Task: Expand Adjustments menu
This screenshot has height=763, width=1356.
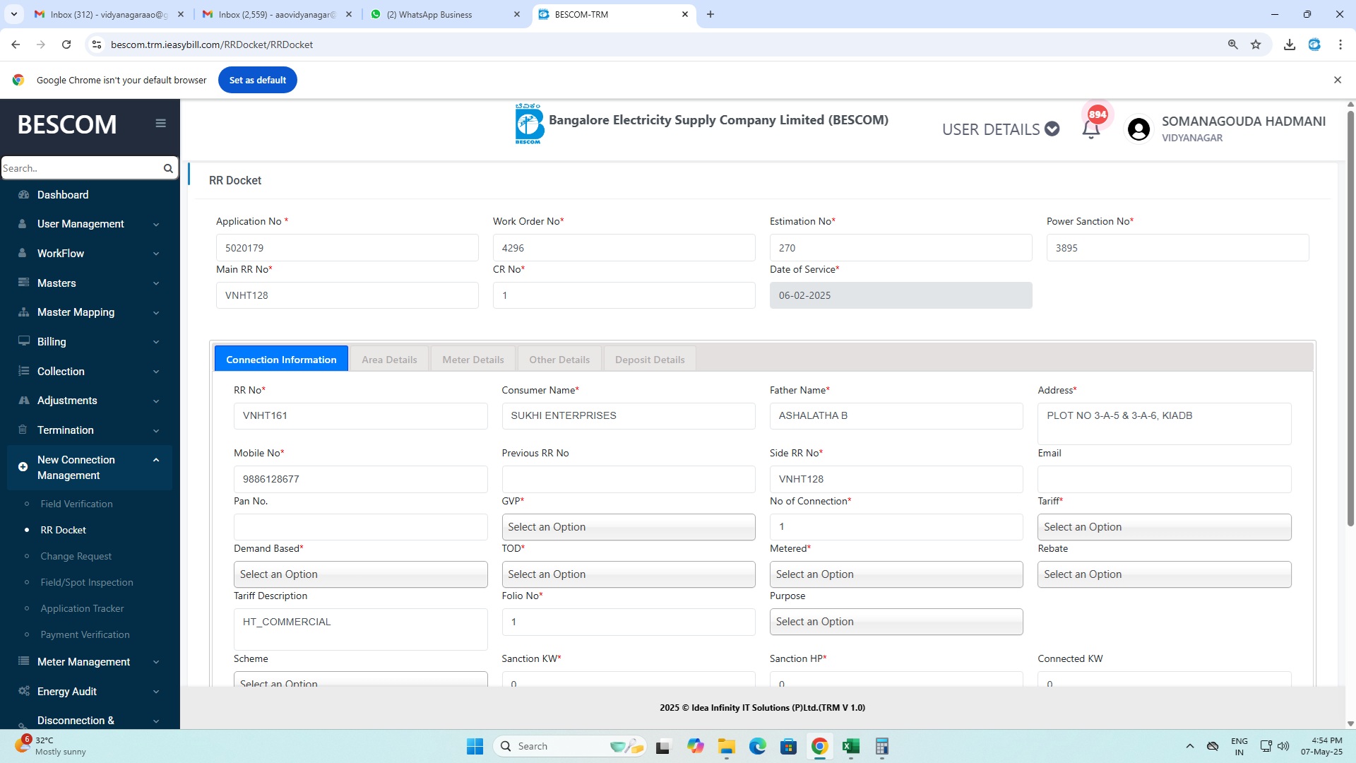Action: click(90, 401)
